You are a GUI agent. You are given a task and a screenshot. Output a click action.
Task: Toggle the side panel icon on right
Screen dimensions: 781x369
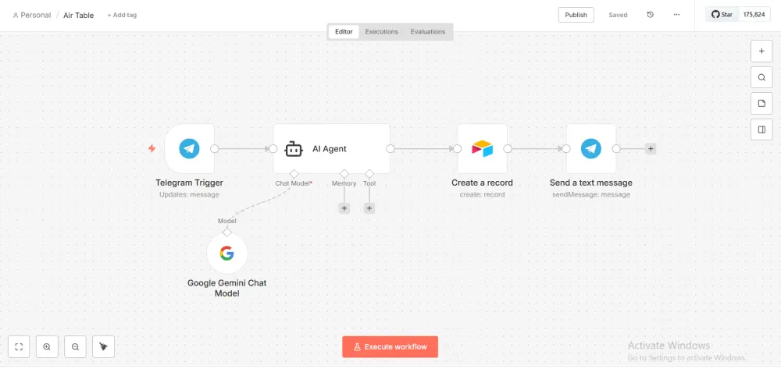tap(761, 130)
